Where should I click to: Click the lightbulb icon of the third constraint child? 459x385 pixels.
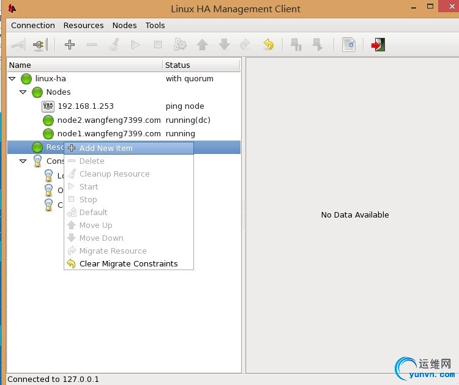(48, 205)
